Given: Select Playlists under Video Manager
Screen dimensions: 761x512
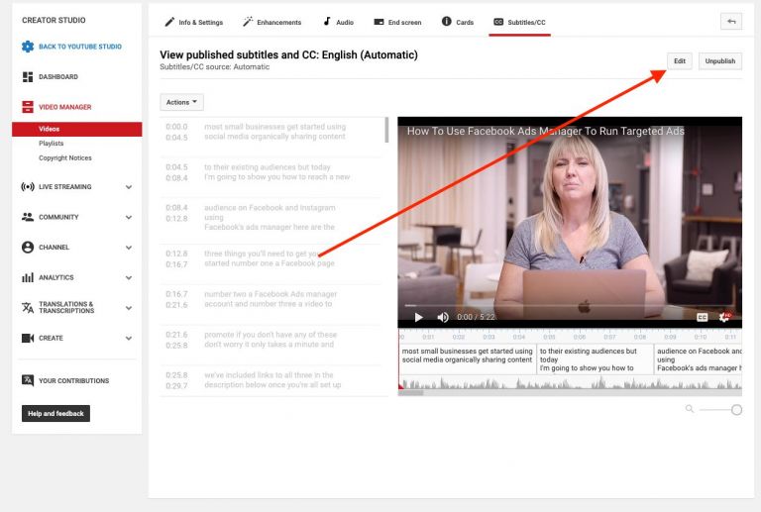Looking at the screenshot, I should (x=52, y=144).
